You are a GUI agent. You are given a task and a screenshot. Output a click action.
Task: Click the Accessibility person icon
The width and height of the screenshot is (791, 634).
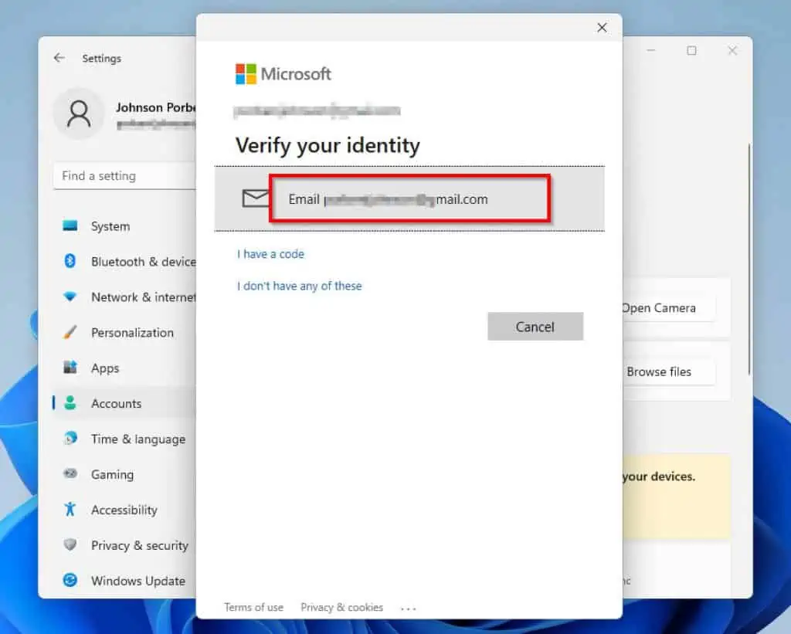[71, 510]
